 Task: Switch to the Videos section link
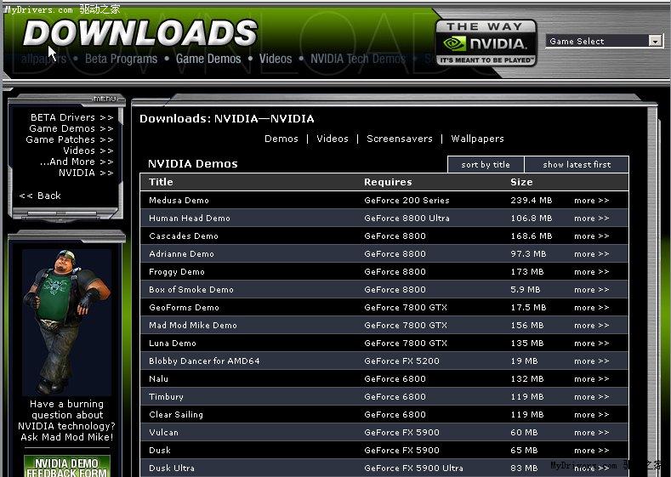(333, 139)
